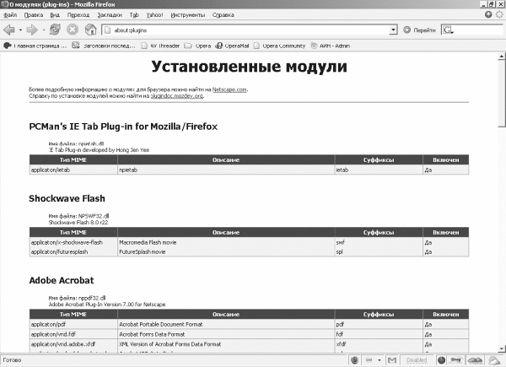This screenshot has width=506, height=367.
Task: Click the round dark status bar icon
Action: [x=441, y=360]
